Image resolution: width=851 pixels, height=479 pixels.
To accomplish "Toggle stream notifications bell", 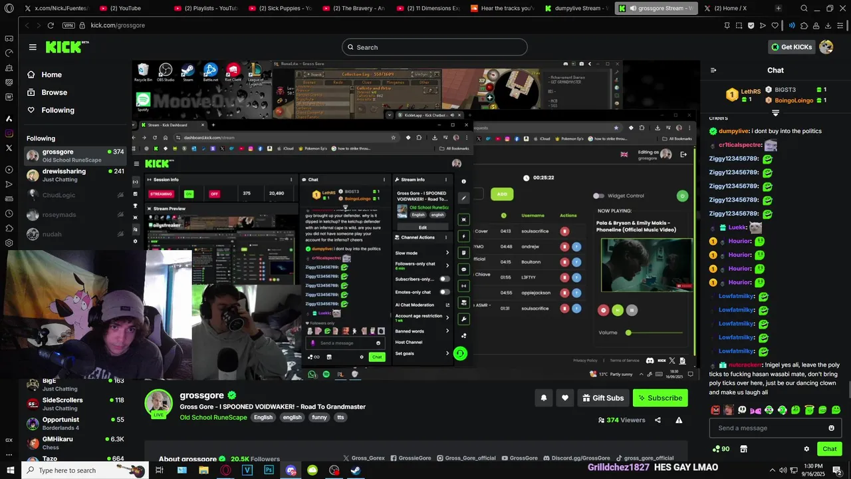I will coord(543,398).
